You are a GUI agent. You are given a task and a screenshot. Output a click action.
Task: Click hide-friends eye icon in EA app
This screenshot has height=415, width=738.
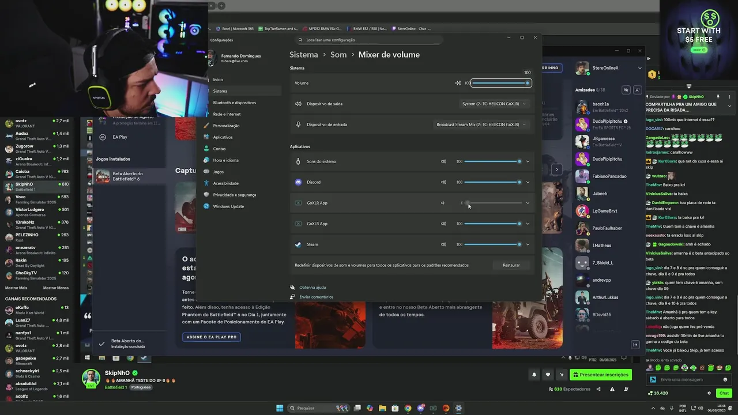click(626, 90)
